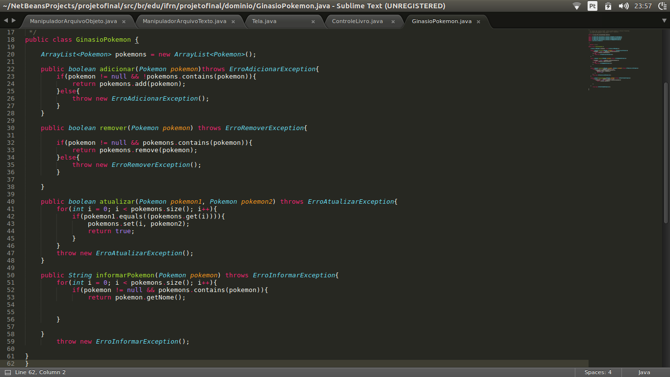670x377 pixels.
Task: Click the parameter pokemon2 on line 40
Action: 257,201
